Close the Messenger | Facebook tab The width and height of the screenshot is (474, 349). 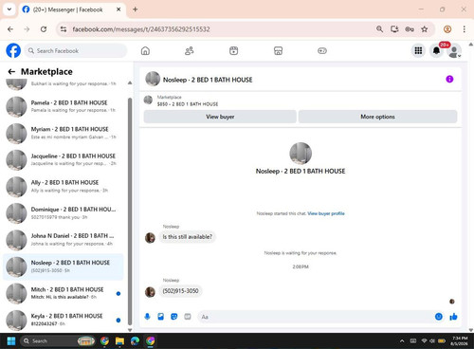point(118,9)
